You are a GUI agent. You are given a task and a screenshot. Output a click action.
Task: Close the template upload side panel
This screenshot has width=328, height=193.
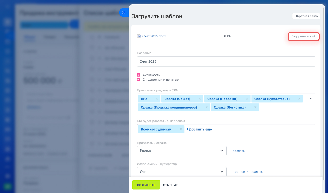(x=124, y=12)
